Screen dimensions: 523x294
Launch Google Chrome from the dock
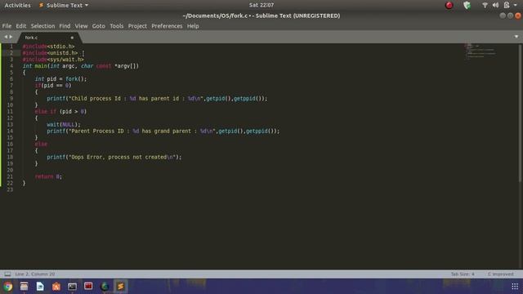pos(8,287)
